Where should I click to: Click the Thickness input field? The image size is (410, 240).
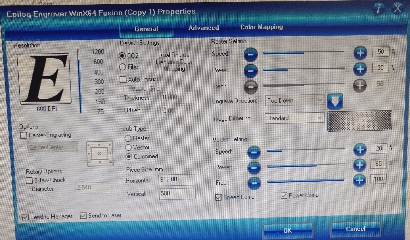pyautogui.click(x=180, y=97)
